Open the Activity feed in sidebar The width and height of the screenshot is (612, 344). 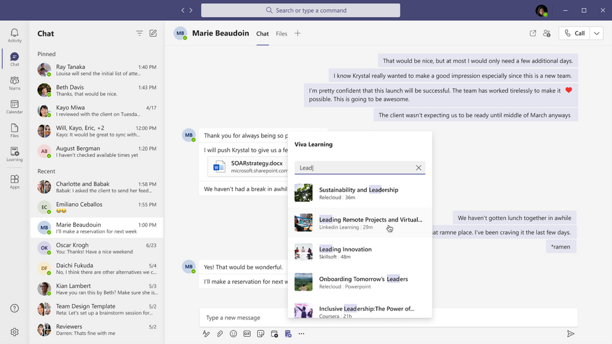point(14,36)
